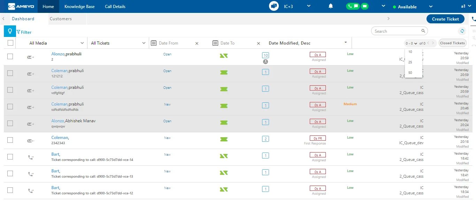Viewport: 476px width, 202px height.
Task: Choose 25 in the page size list
Action: (x=414, y=62)
